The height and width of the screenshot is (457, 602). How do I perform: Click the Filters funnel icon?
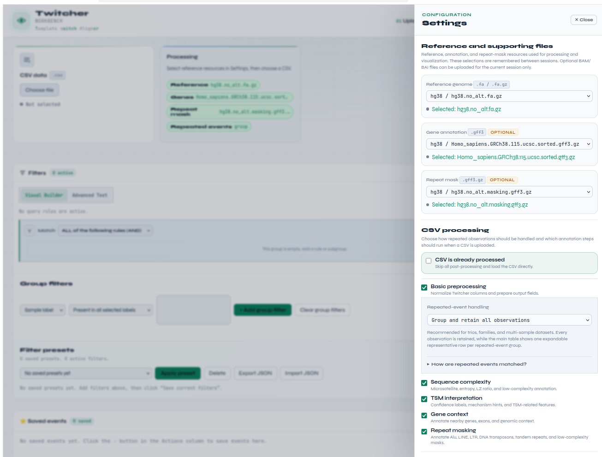(22, 173)
